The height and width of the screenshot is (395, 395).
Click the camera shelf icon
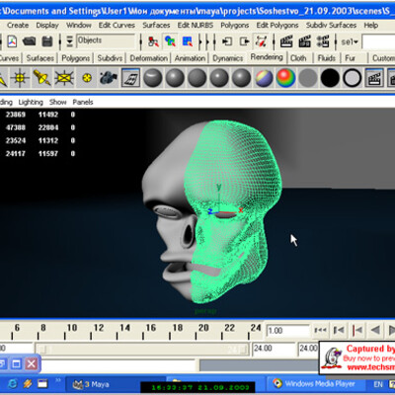pos(109,78)
